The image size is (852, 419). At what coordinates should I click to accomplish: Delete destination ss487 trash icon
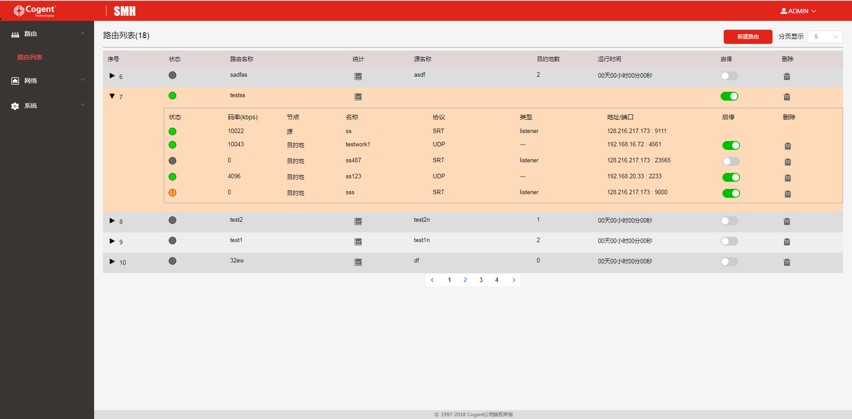pos(788,162)
